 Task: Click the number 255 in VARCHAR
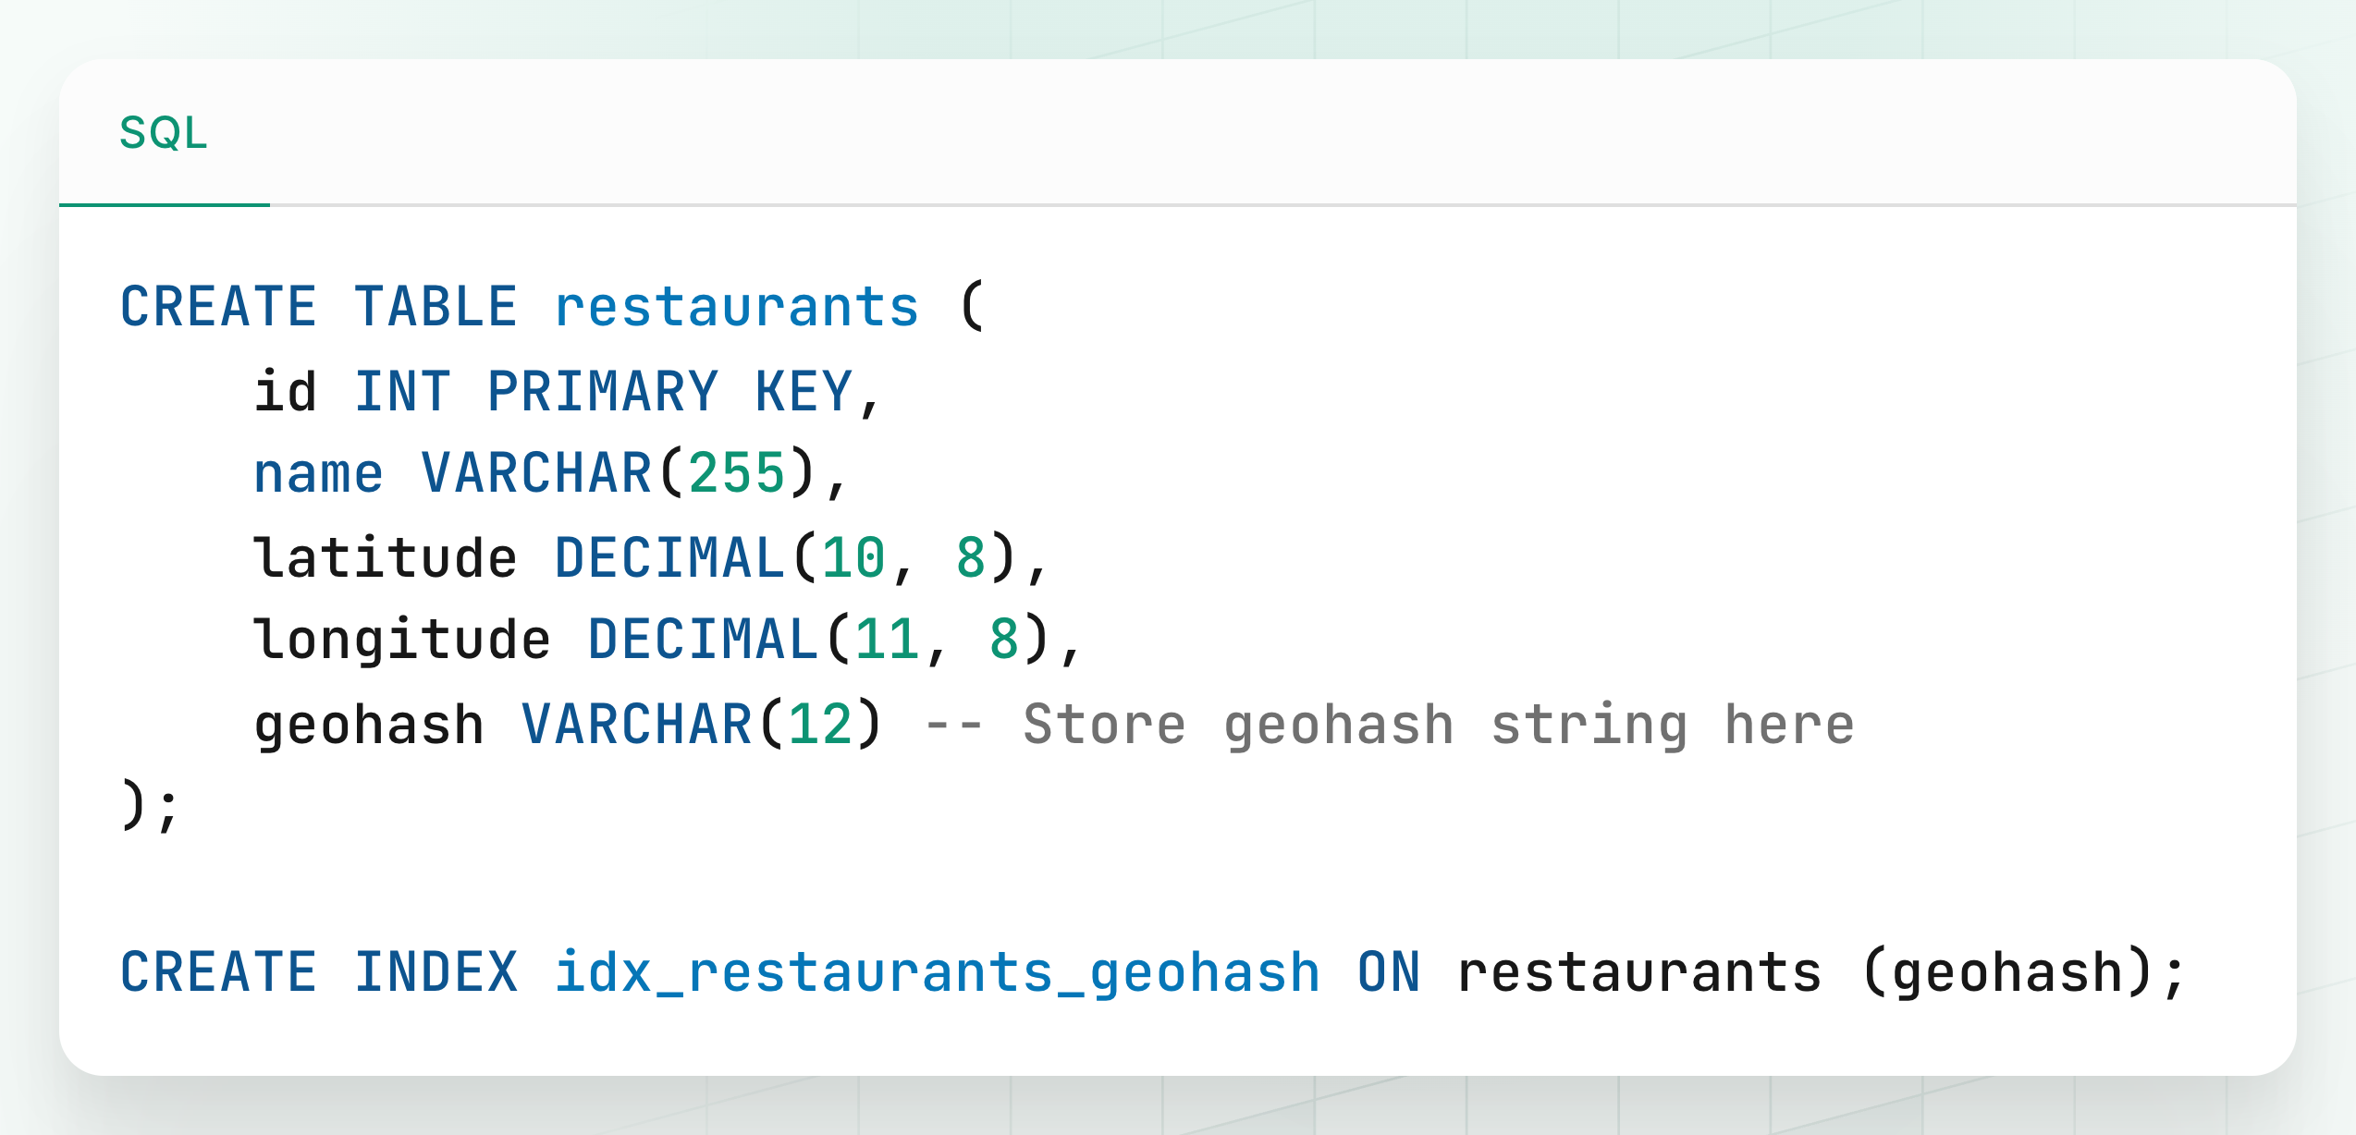coord(736,474)
